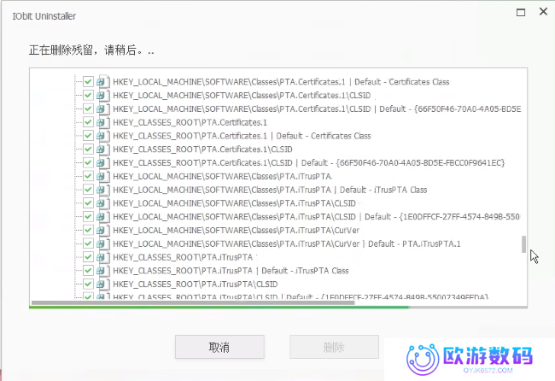Viewport: 555px width, 381px height.
Task: Select text 'HKLM...PTA.iTrusPTA | Default - iTrusPTA Class'
Action: [x=270, y=190]
